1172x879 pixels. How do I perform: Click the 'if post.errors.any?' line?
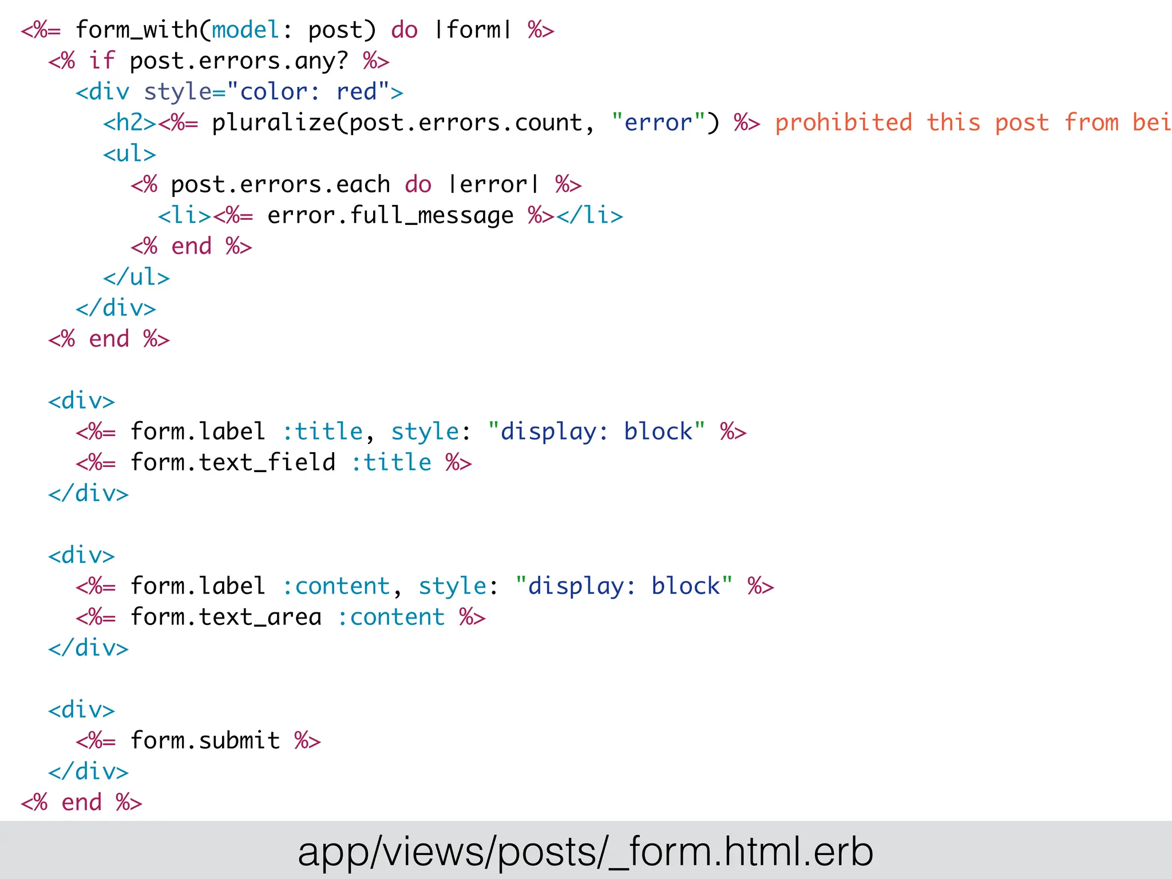click(219, 61)
